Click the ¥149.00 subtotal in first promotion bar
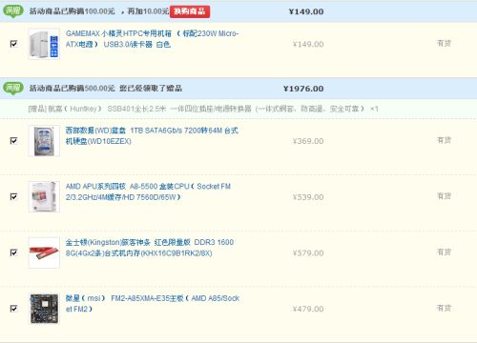477x343 pixels. (x=306, y=11)
